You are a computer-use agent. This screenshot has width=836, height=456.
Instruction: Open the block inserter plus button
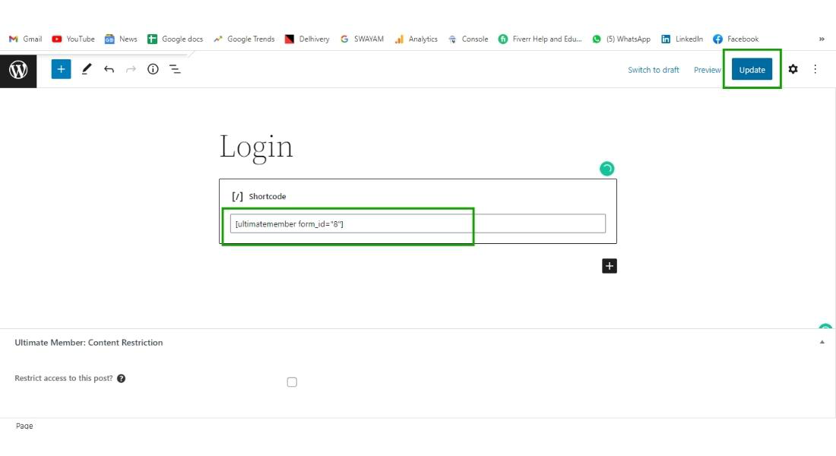pos(62,69)
